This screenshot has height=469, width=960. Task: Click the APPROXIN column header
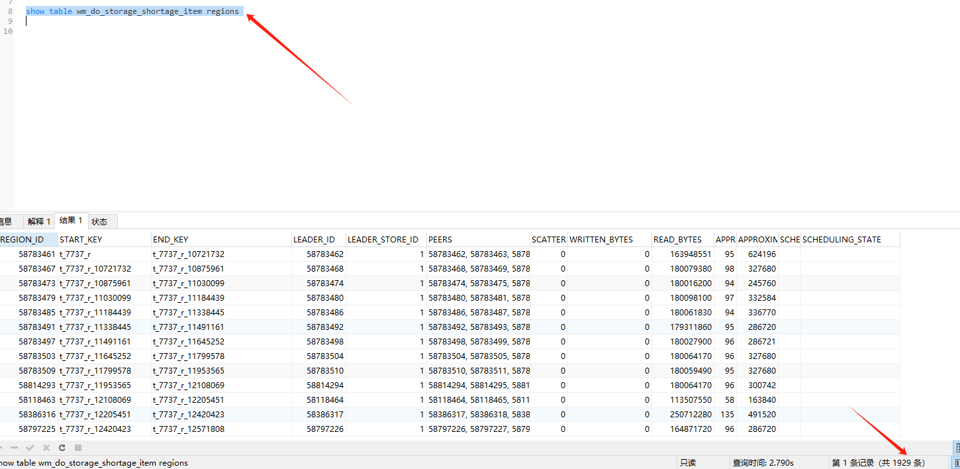[x=757, y=239]
